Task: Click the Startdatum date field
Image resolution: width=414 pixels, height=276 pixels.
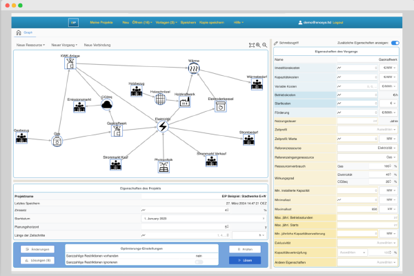Action: point(204,219)
